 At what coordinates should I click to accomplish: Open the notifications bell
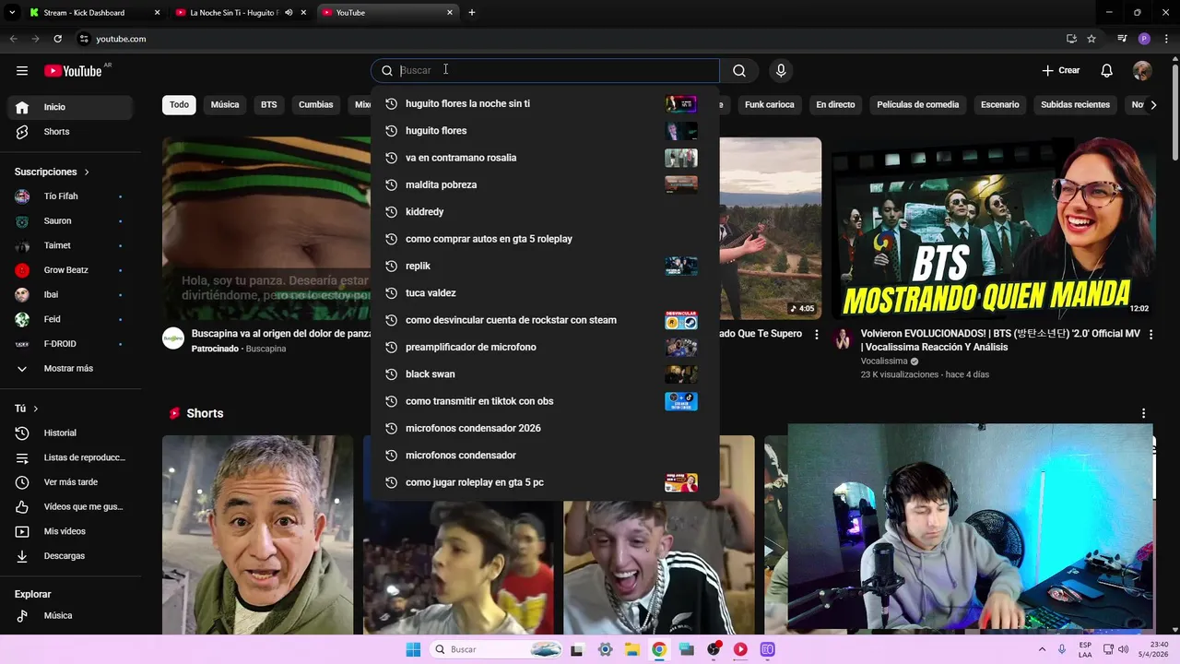tap(1107, 71)
